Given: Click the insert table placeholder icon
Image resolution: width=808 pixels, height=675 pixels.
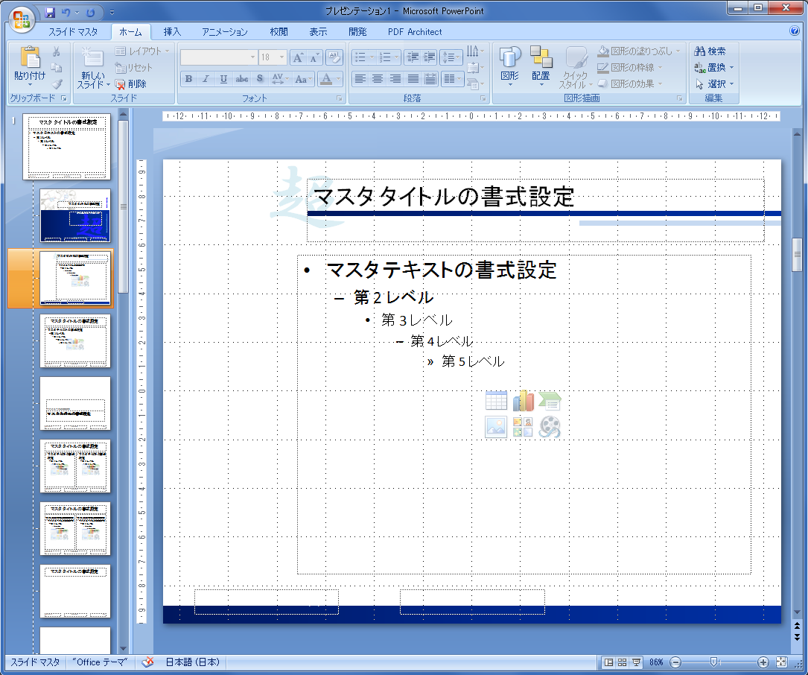Looking at the screenshot, I should click(496, 401).
